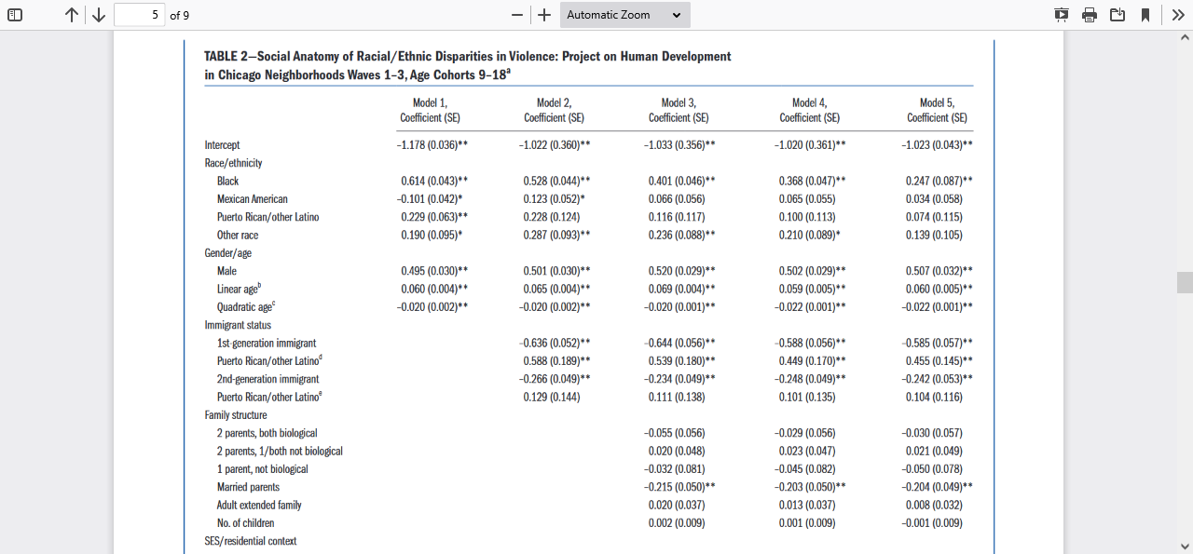The height and width of the screenshot is (554, 1193).
Task: Click the SES/residential context label
Action: pyautogui.click(x=250, y=540)
